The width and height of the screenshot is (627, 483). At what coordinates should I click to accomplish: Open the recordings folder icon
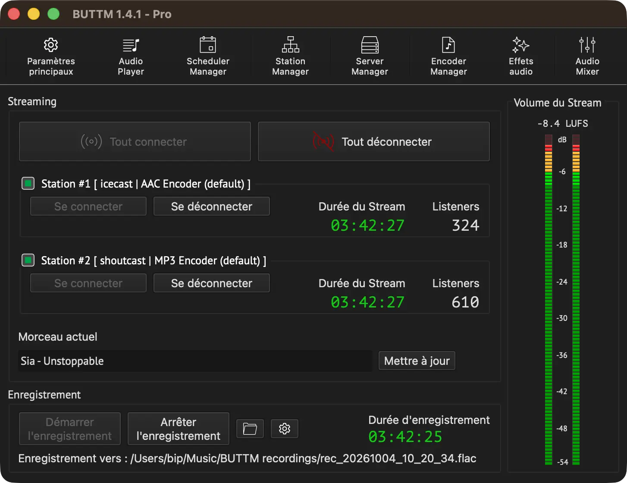click(x=250, y=429)
